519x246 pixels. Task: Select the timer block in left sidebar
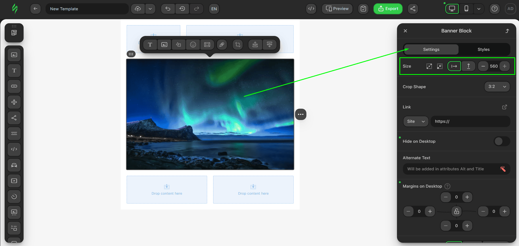tap(14, 197)
